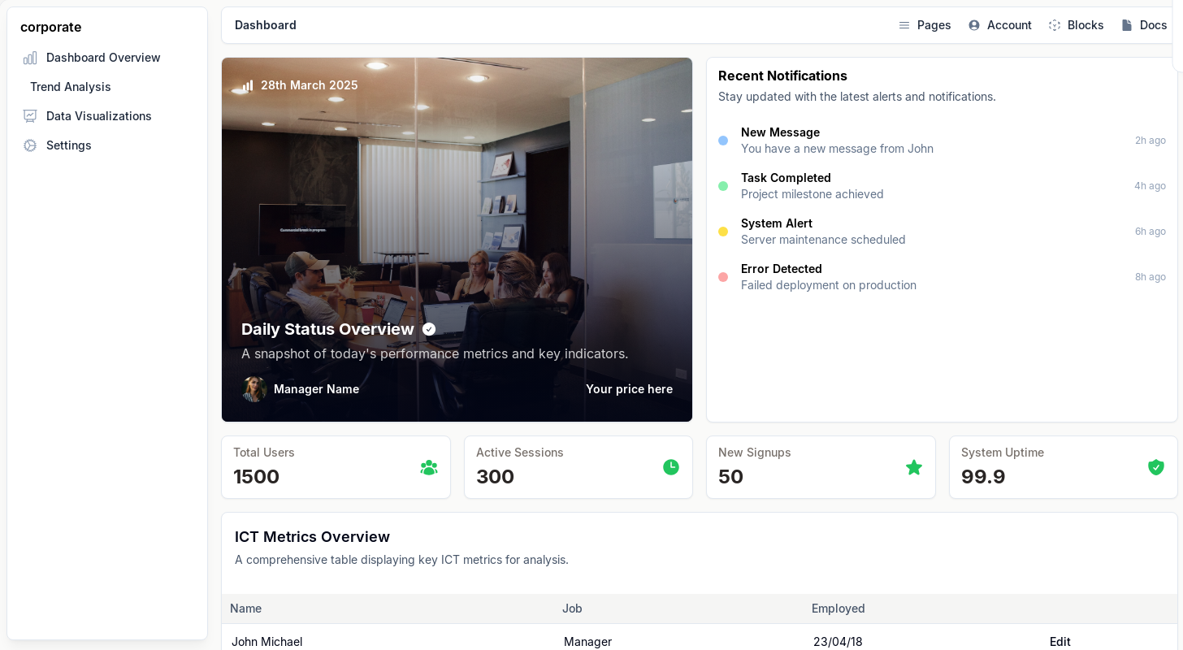Open the New Message notification from John

tap(837, 141)
